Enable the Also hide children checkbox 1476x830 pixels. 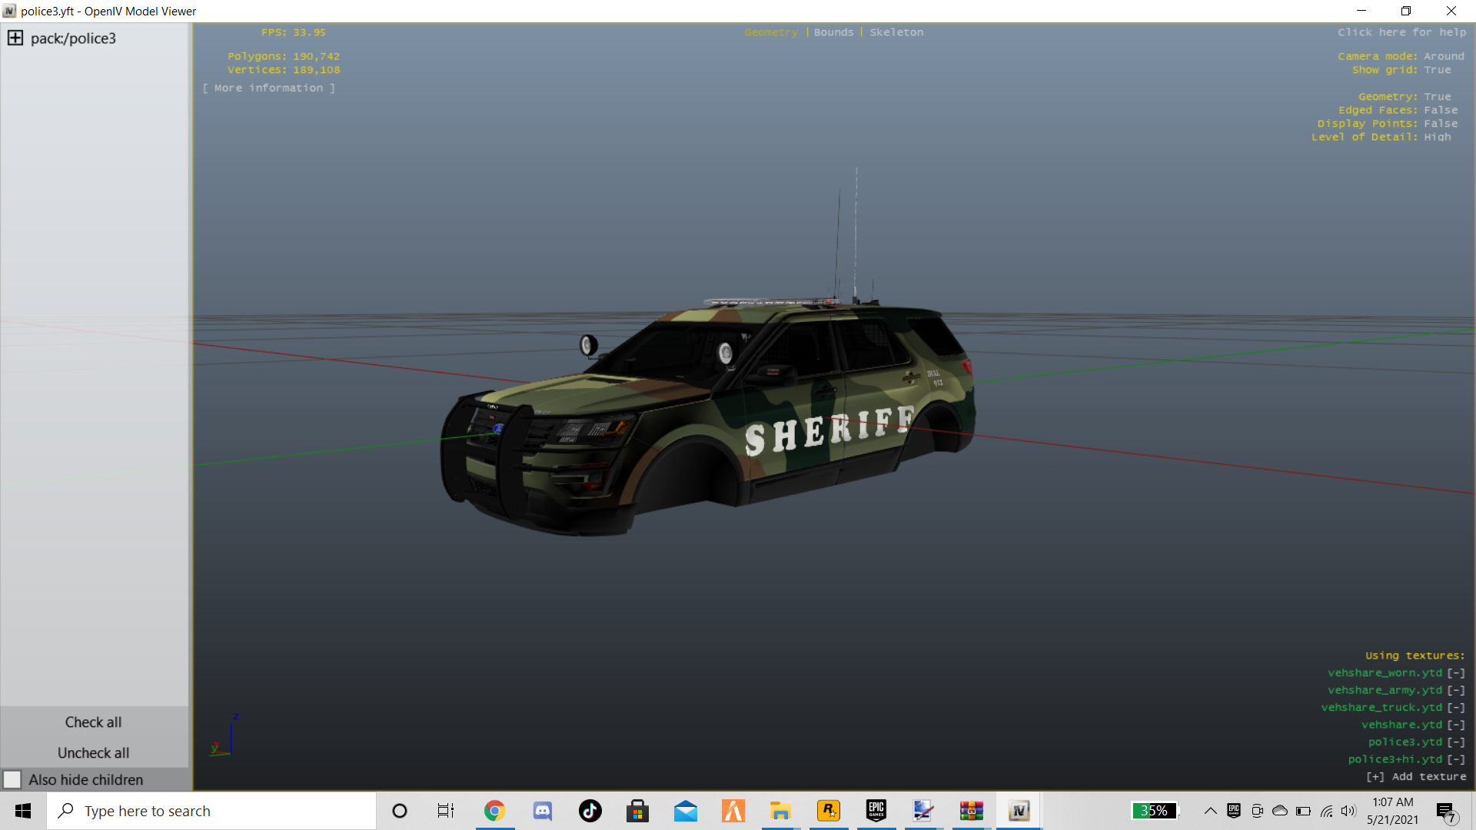pos(12,779)
